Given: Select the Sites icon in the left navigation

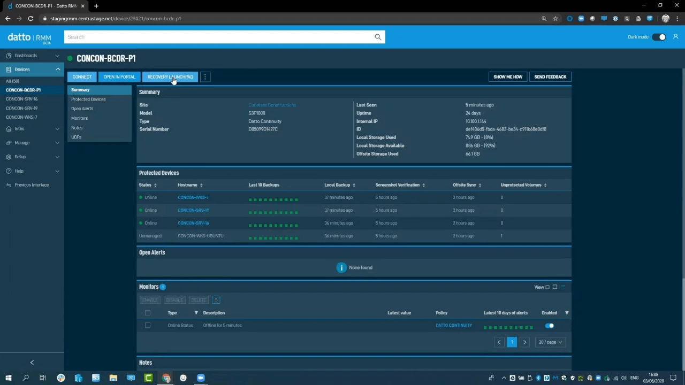Looking at the screenshot, I should 9,128.
